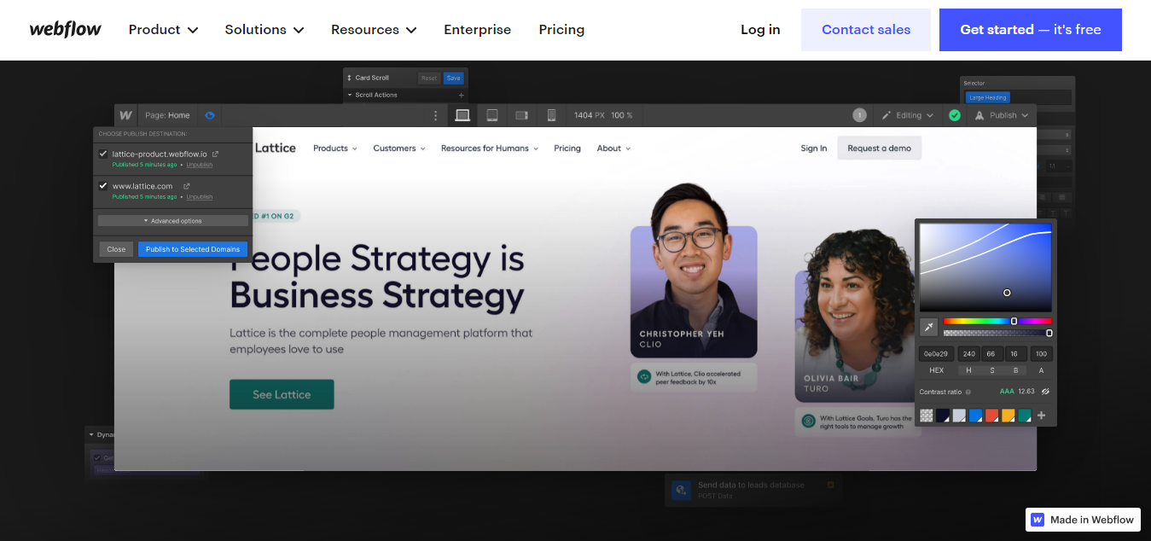Open the Lattice Products dropdown
The height and width of the screenshot is (541, 1151).
(x=336, y=148)
